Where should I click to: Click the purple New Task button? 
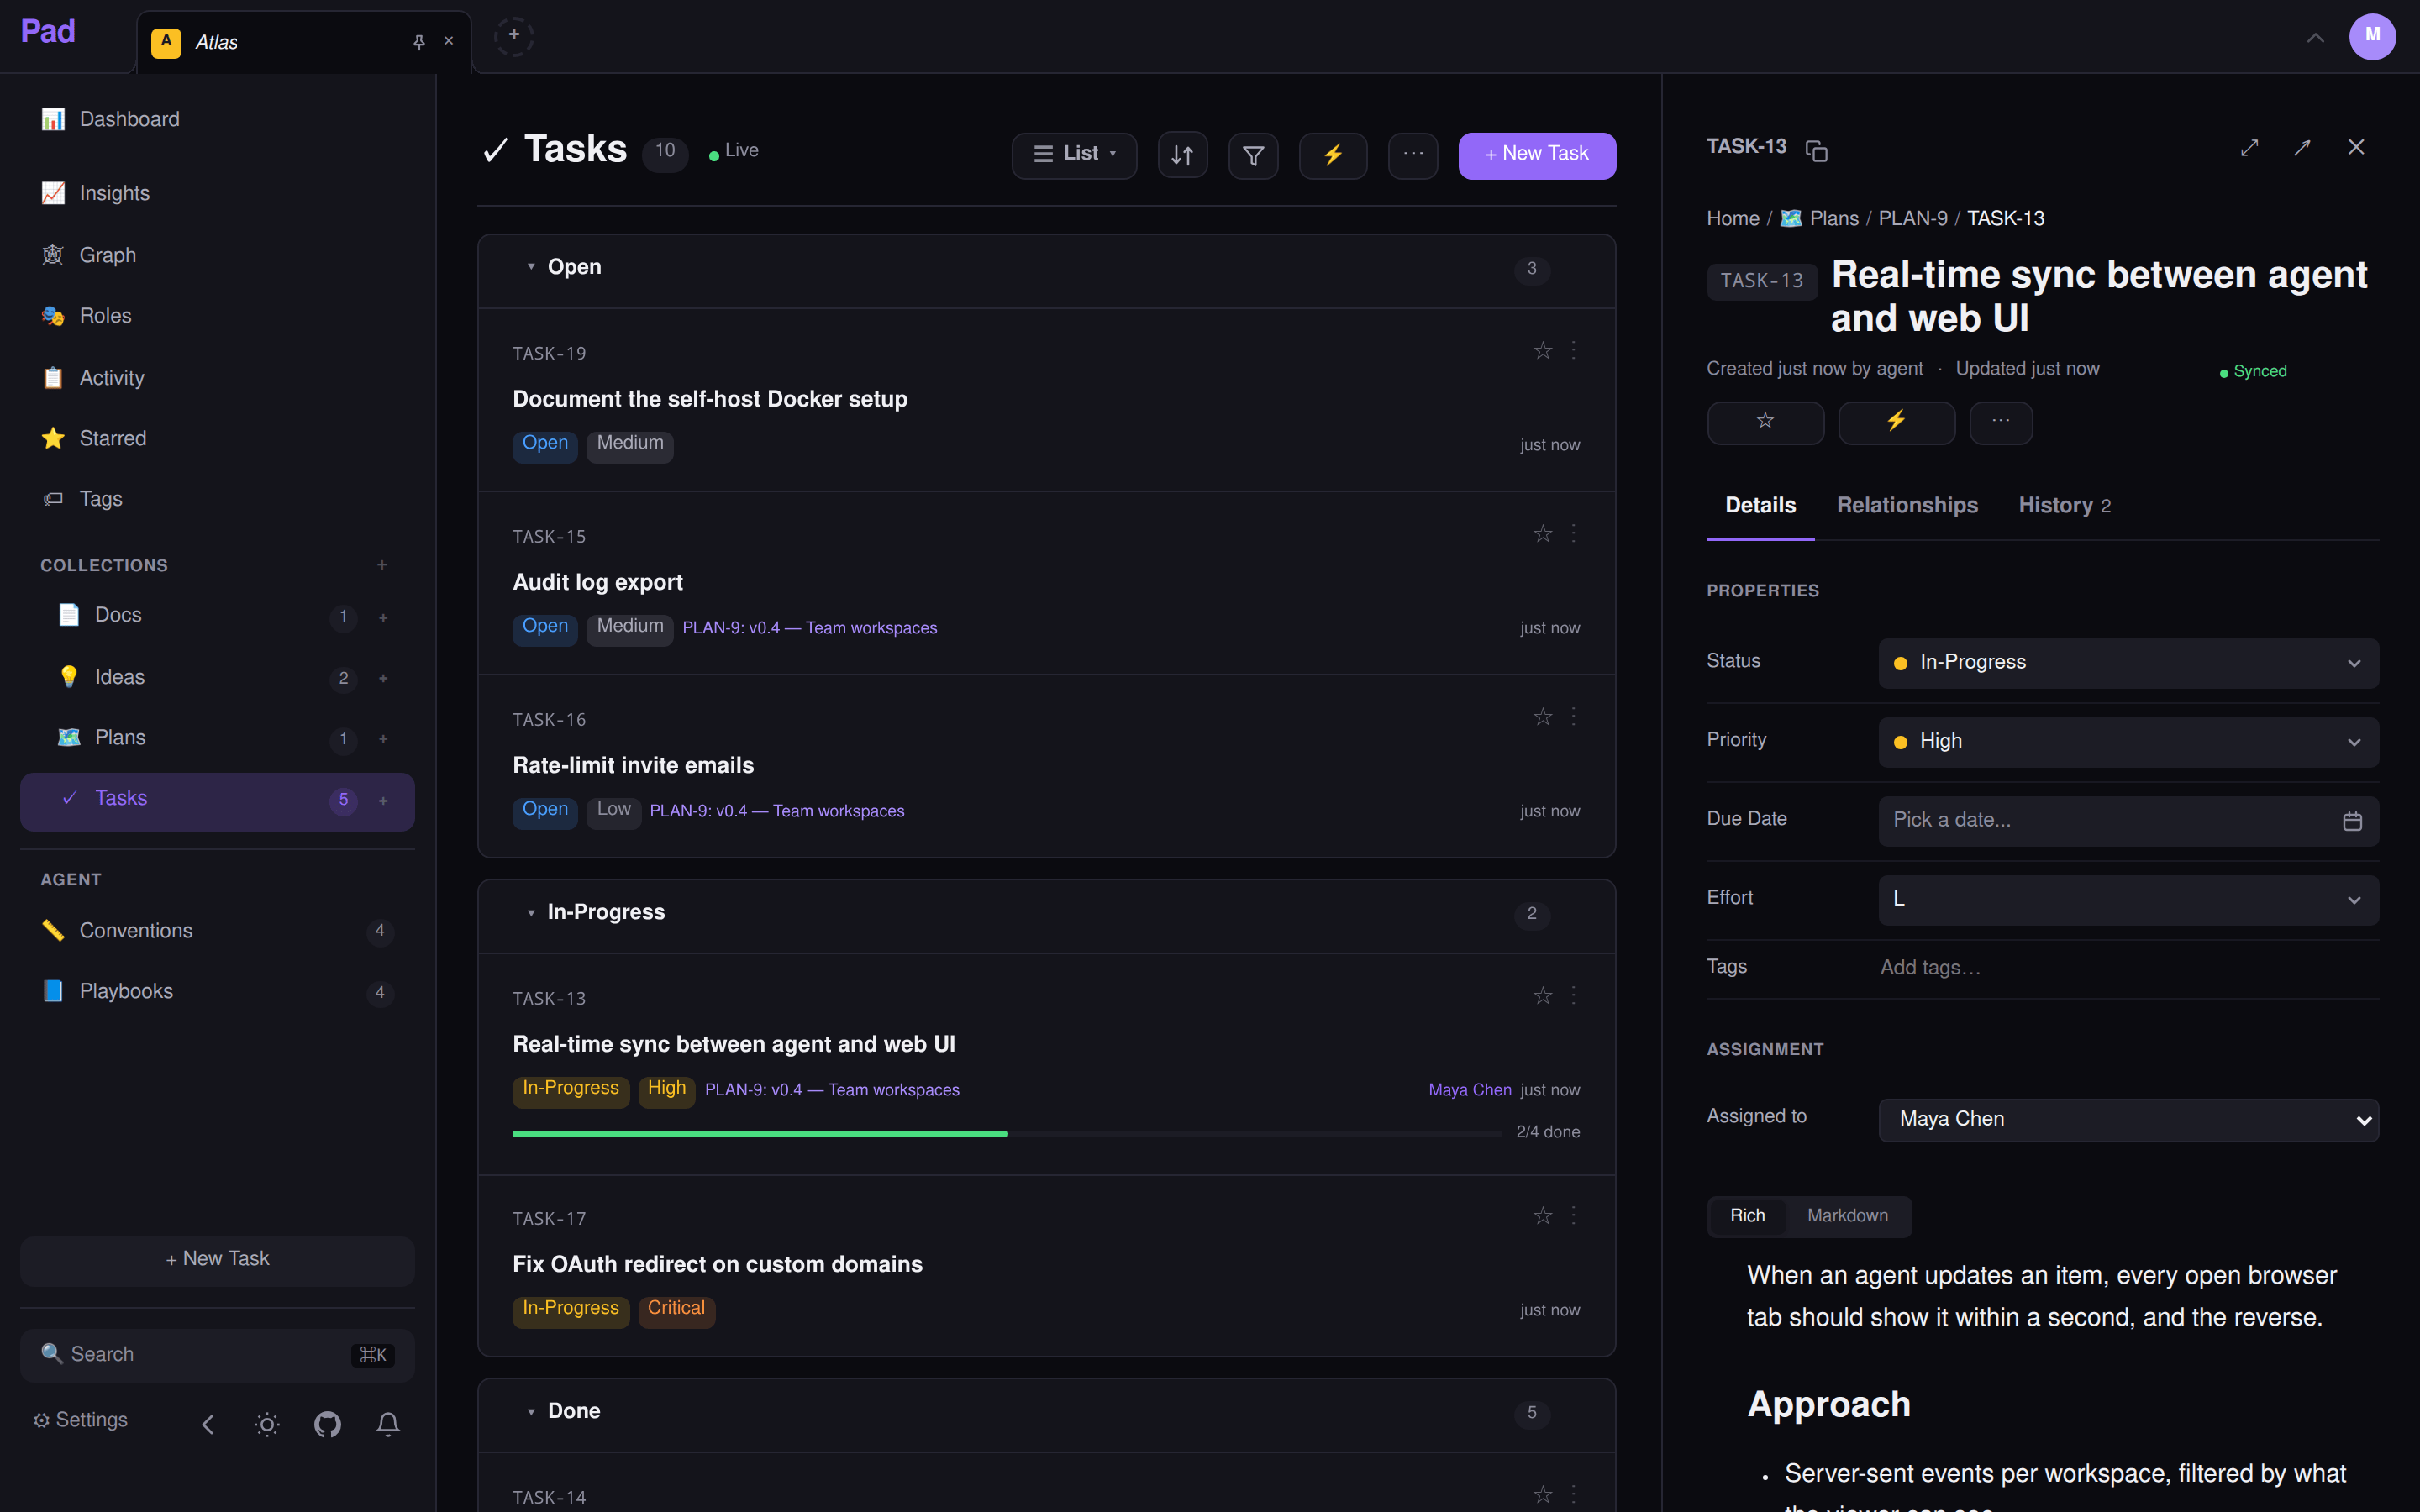pos(1537,155)
